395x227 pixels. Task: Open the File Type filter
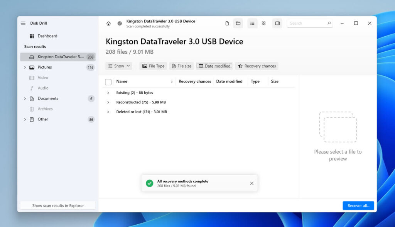click(153, 66)
